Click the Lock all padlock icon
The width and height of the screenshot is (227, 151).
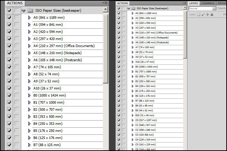[212, 15]
